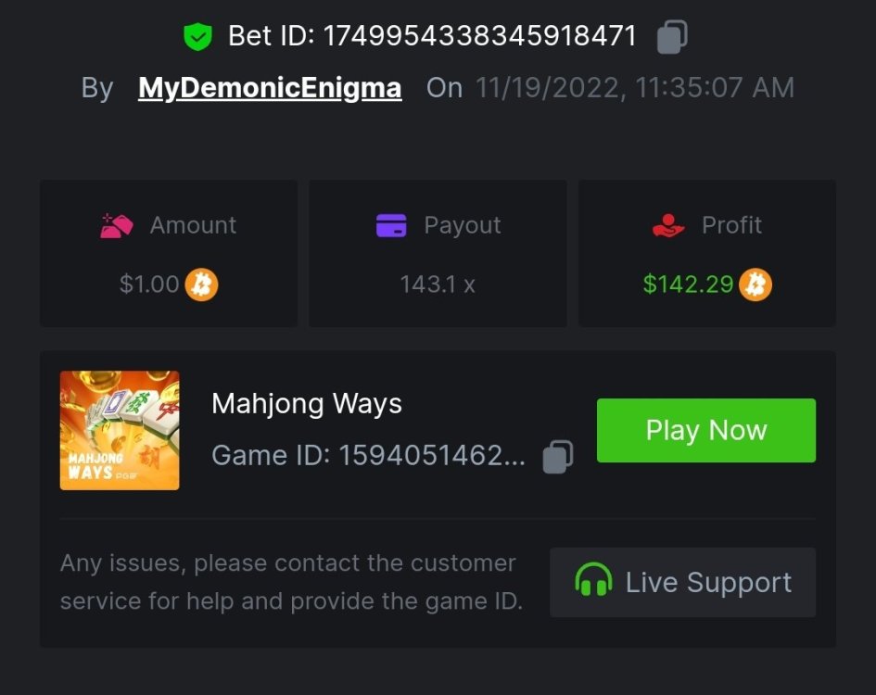The image size is (876, 695).
Task: Click the red Profit hand icon
Action: 667,225
